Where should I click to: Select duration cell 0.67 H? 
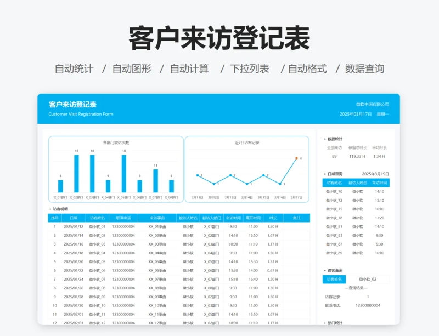tap(273, 271)
